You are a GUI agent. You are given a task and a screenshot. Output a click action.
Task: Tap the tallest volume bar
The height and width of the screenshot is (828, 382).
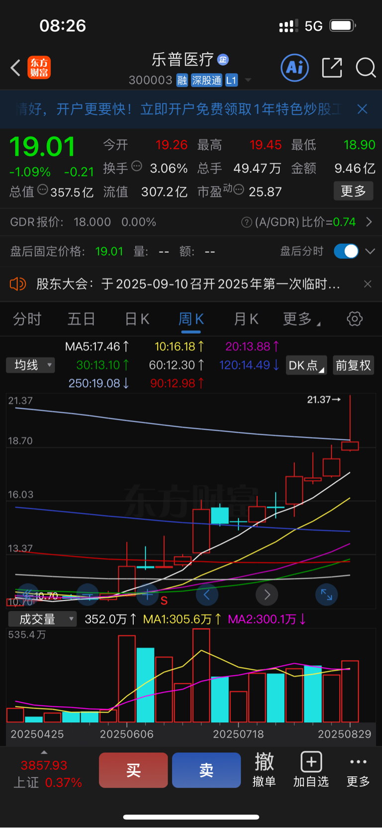coord(201,675)
